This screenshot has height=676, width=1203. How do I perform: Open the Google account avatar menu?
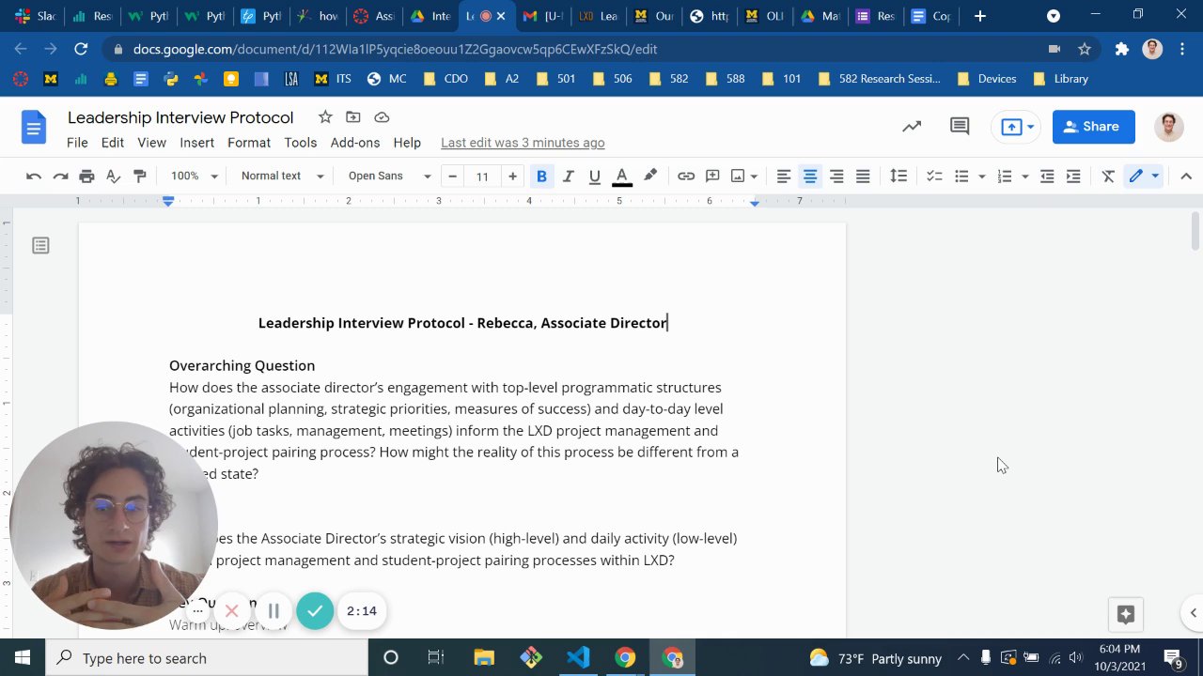tap(1169, 127)
